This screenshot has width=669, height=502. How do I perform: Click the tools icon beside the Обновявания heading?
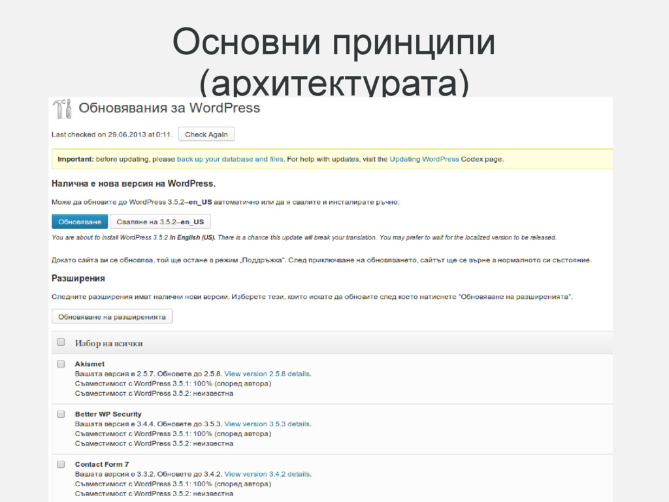pyautogui.click(x=62, y=109)
